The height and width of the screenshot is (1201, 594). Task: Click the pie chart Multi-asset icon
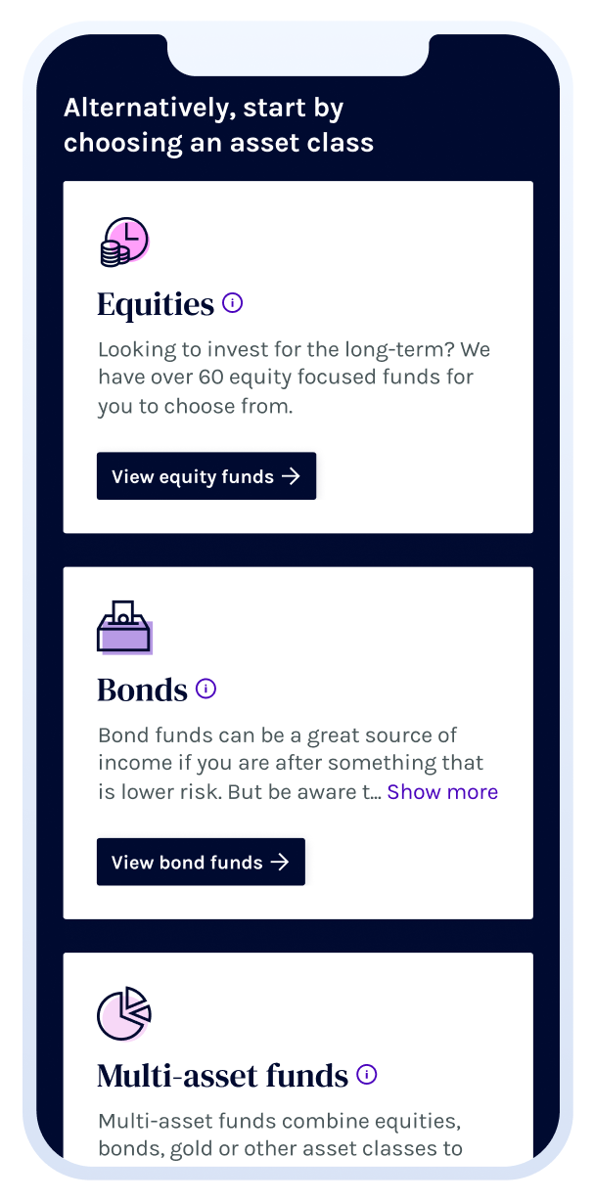tap(124, 1014)
